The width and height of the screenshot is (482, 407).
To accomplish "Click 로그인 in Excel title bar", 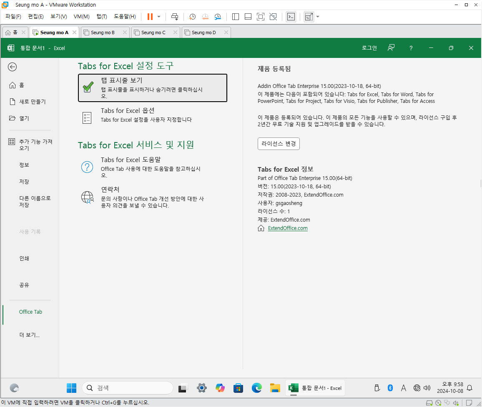I will click(x=369, y=48).
